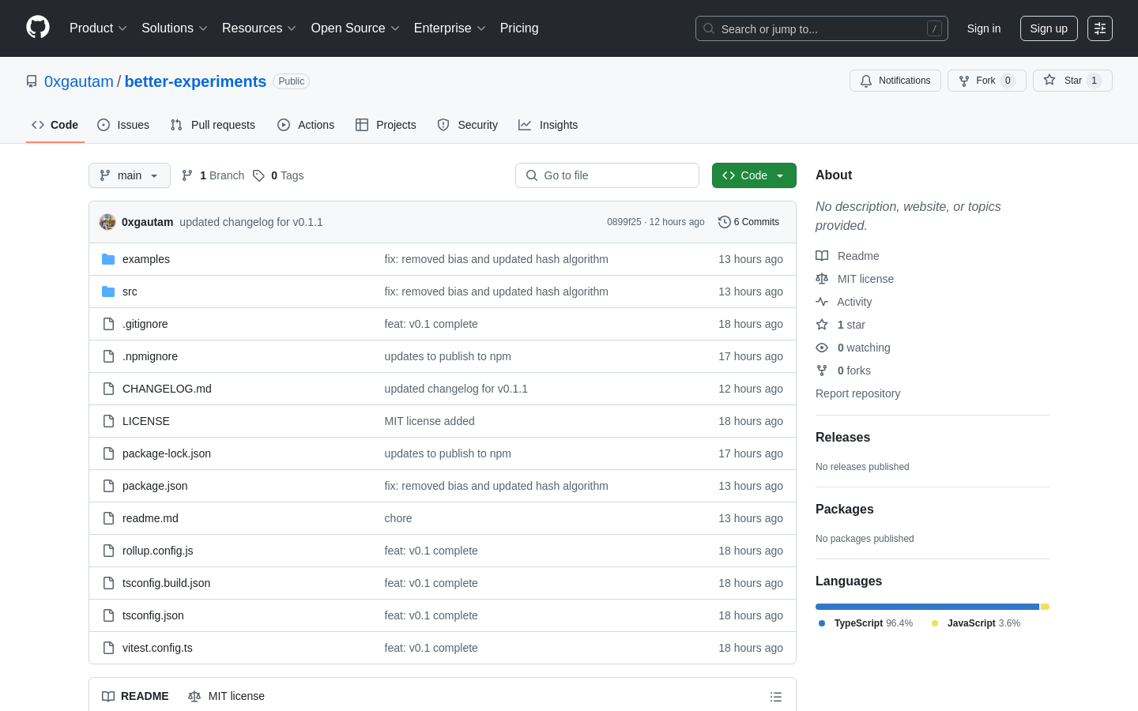Select the README tab below file list
This screenshot has width=1138, height=711.
click(135, 696)
